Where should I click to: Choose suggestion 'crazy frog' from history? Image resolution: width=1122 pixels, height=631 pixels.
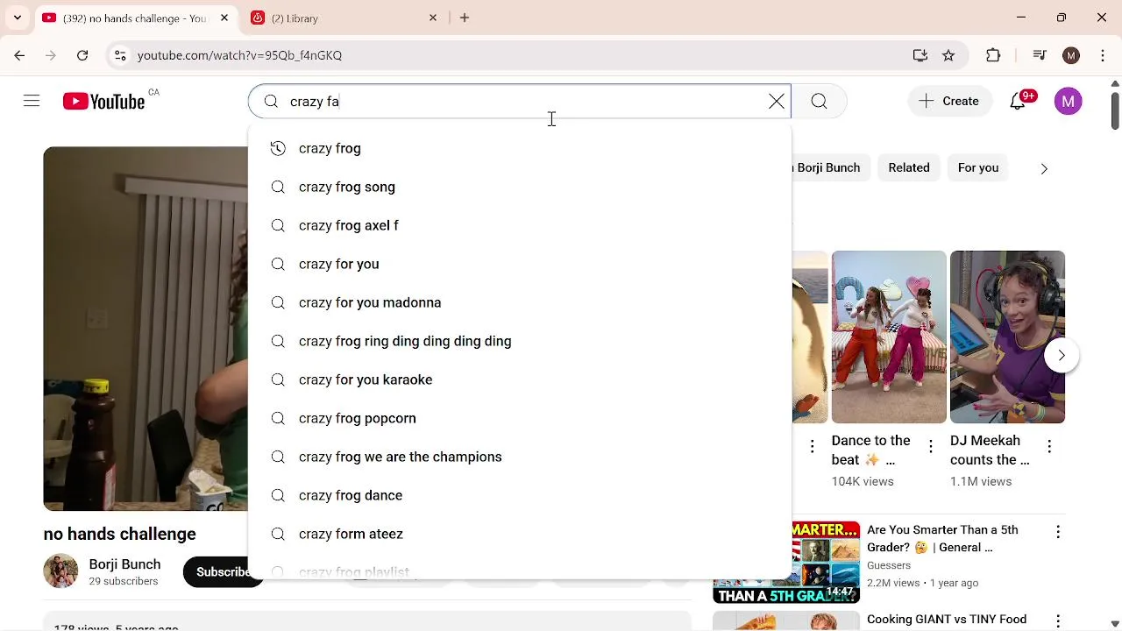[520, 148]
